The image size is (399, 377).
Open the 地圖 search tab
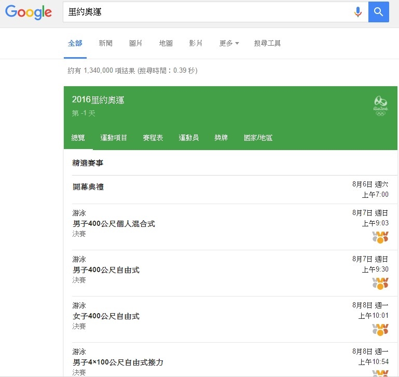(166, 43)
